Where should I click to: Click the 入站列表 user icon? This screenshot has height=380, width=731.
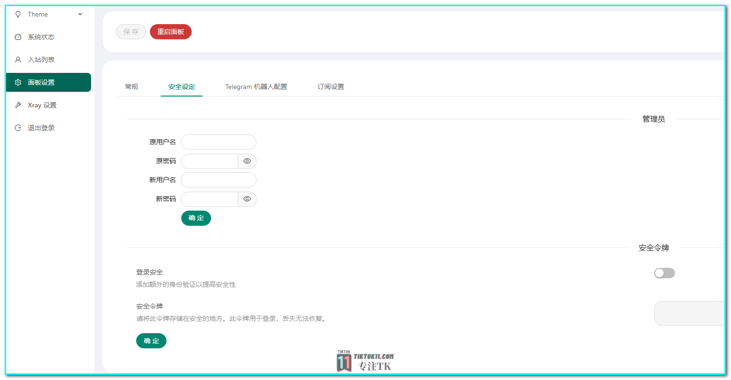coord(18,60)
